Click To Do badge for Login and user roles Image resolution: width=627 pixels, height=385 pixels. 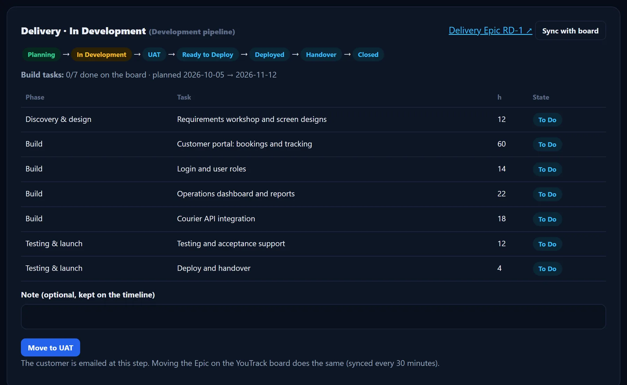(547, 170)
